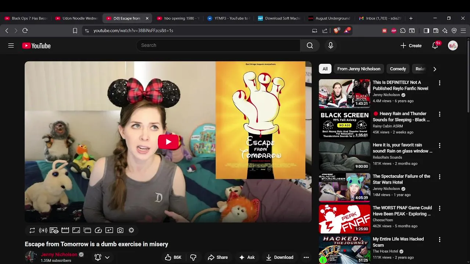Screen dimensions: 470x264
Task: Open The Spectacular Failure of Star Wars Hotel title
Action: (x=401, y=179)
